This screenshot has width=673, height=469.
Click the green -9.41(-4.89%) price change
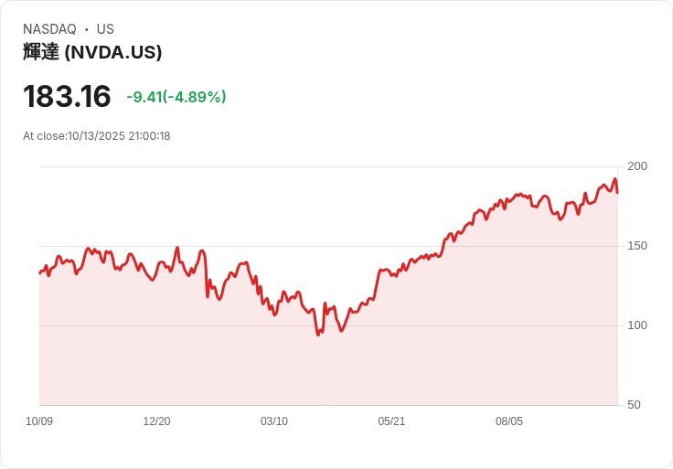point(176,97)
